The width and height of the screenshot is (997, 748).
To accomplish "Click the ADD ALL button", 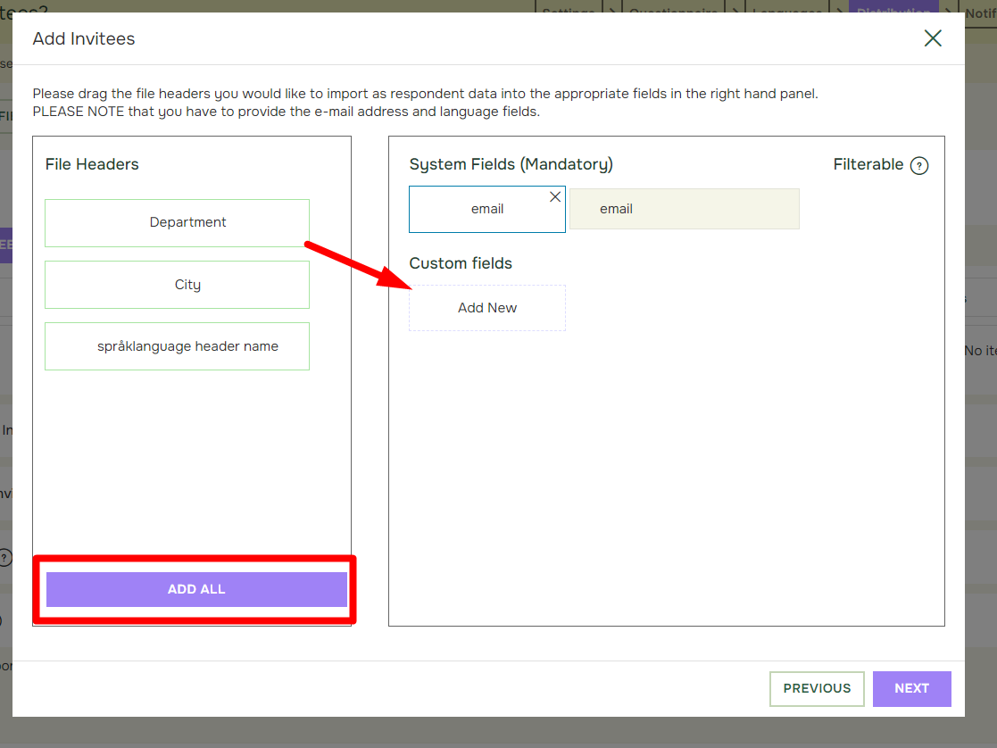I will [x=196, y=589].
